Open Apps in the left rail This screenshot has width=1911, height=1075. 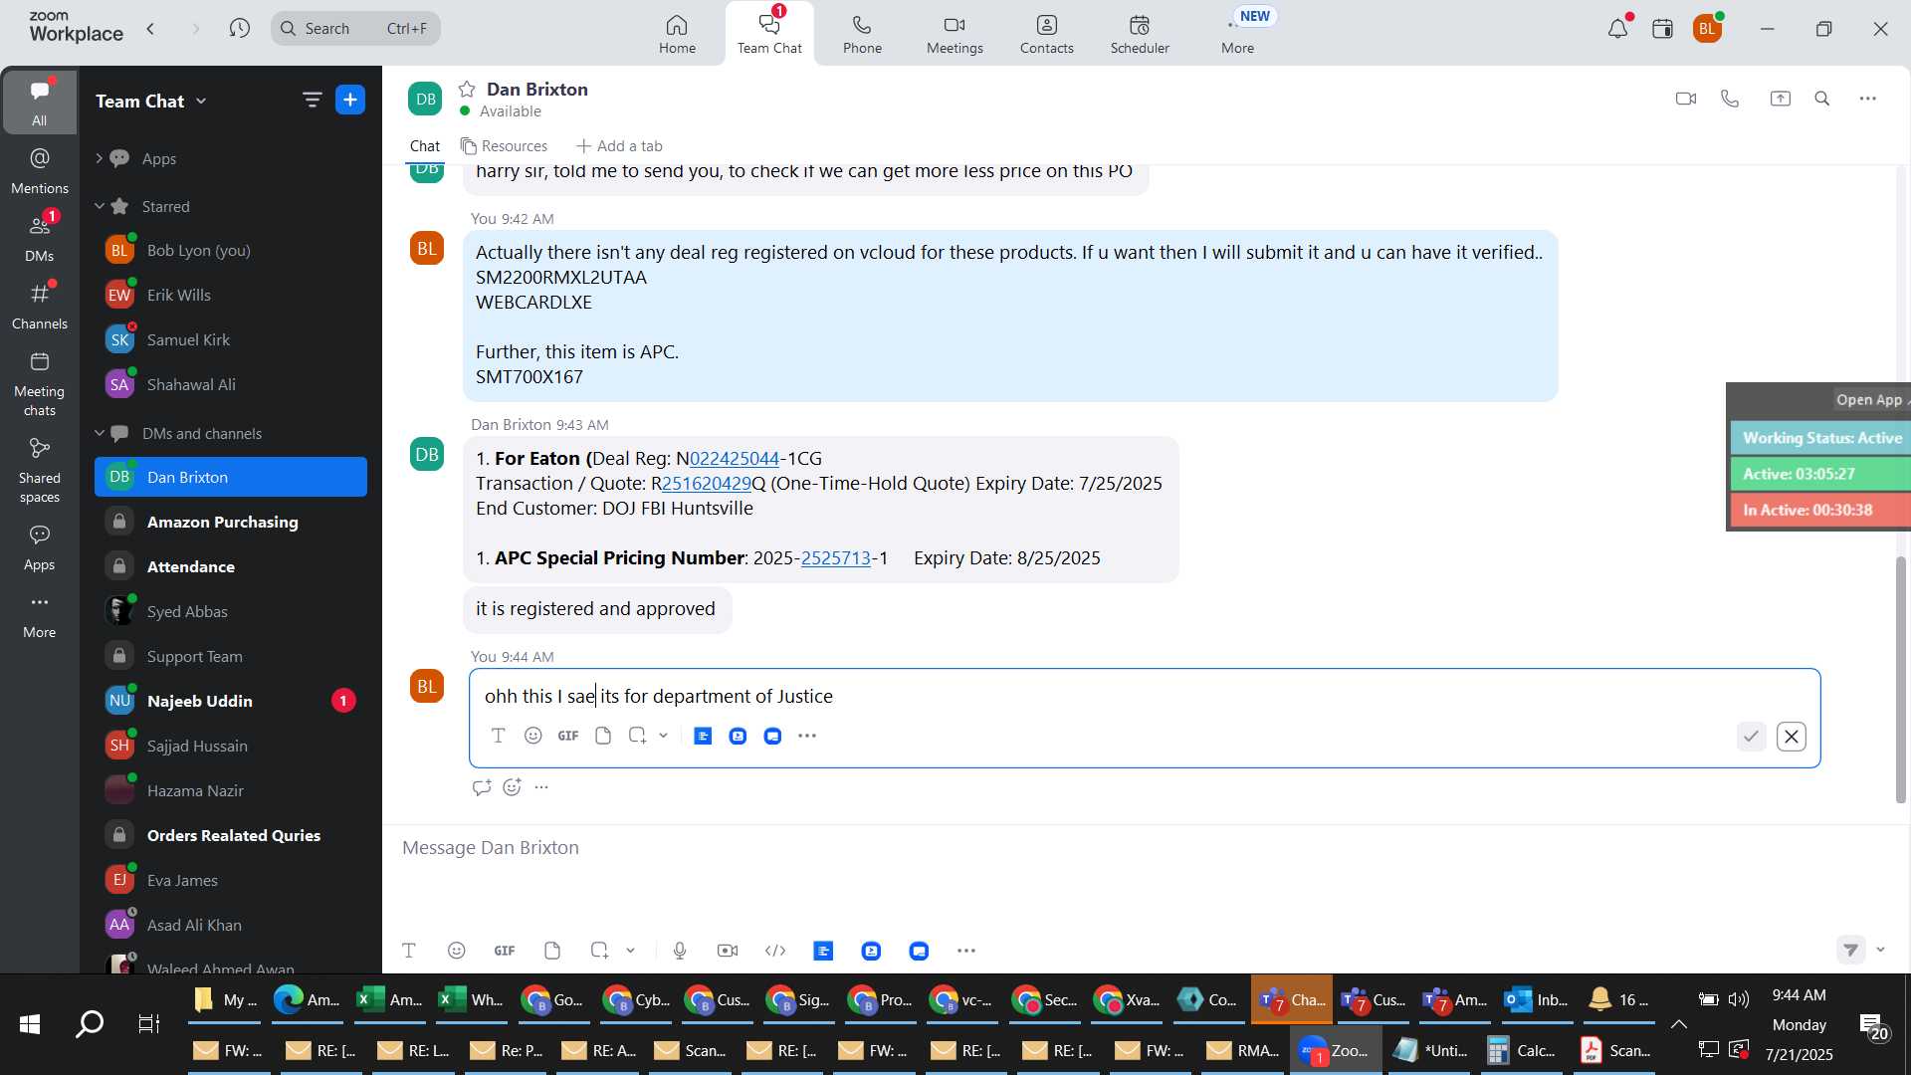pyautogui.click(x=40, y=547)
